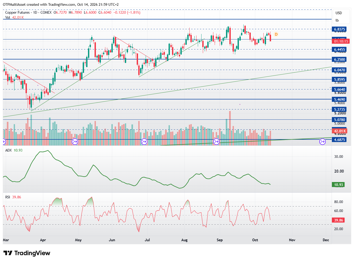Select the ADX 10.93 indicator legend
Image resolution: width=354 pixels, height=262 pixels.
pos(14,150)
